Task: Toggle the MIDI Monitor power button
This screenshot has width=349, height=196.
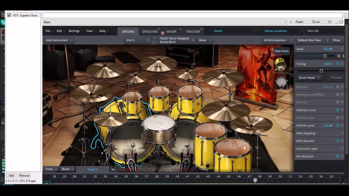Action: [x=338, y=141]
